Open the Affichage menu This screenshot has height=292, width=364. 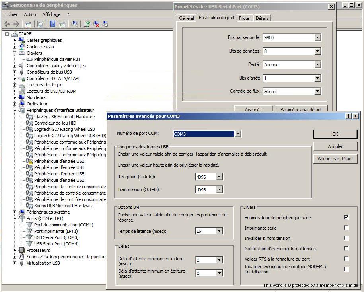pyautogui.click(x=51, y=14)
